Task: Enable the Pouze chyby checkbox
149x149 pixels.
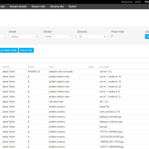Action: click(112, 36)
